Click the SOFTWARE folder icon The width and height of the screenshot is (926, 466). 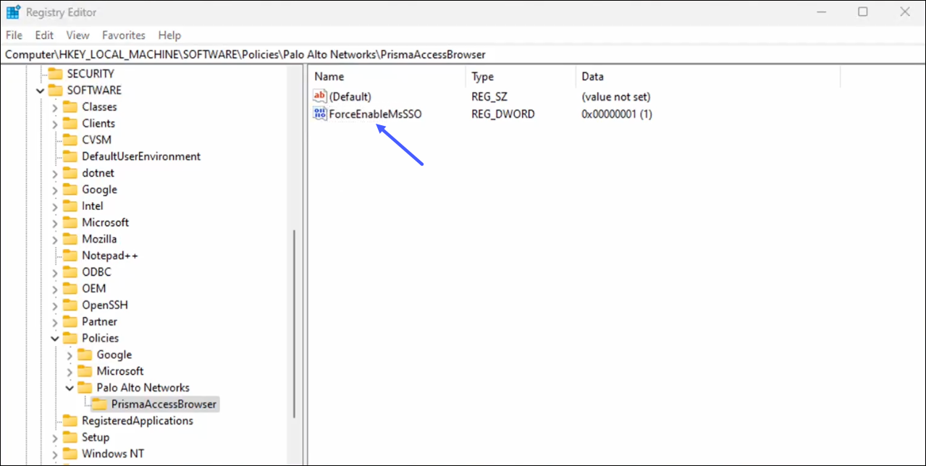coord(56,90)
